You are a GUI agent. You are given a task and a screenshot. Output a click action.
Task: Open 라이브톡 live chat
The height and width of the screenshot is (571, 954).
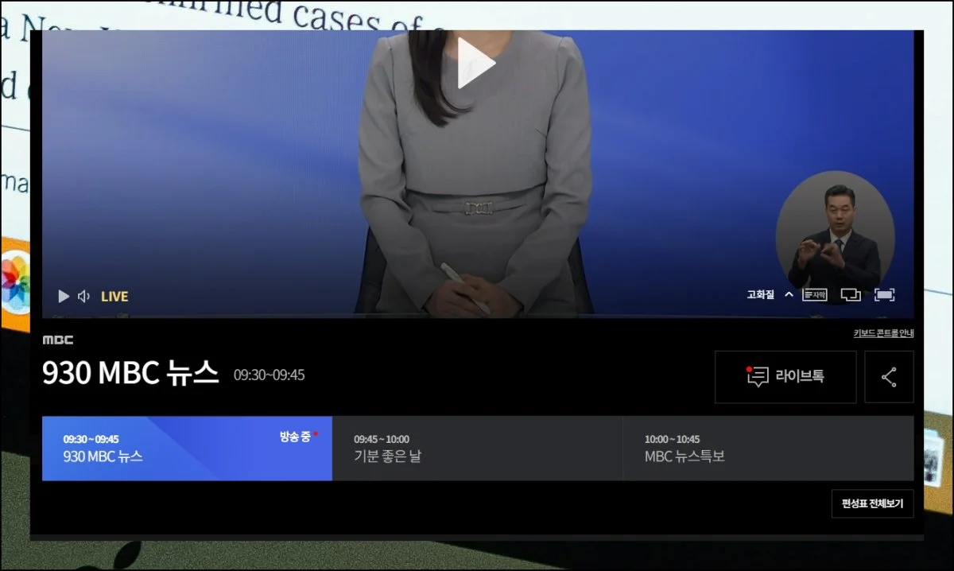point(785,377)
